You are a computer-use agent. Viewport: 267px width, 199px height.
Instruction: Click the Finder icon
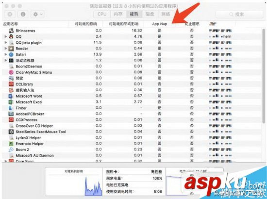click(x=11, y=108)
